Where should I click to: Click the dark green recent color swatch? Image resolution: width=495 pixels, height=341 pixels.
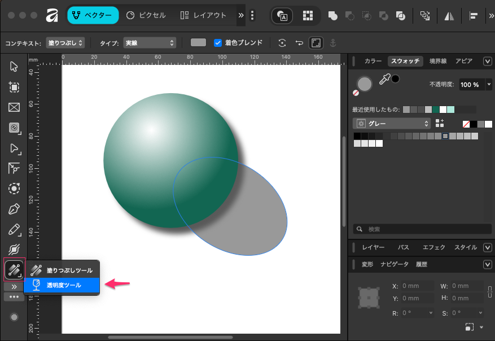pyautogui.click(x=435, y=110)
